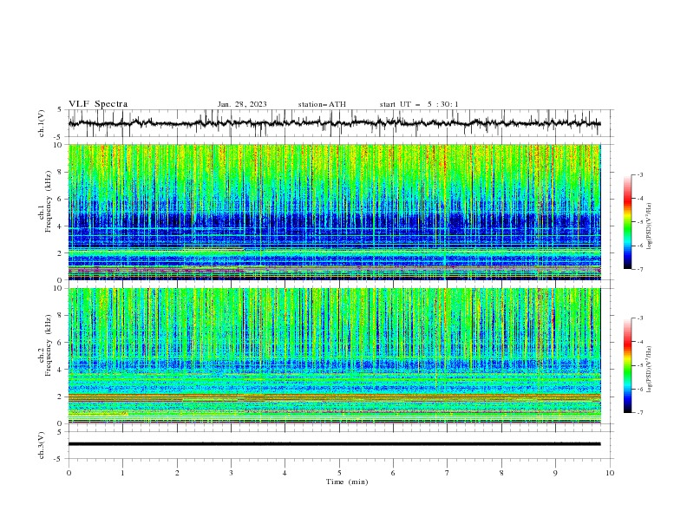The image size is (687, 531).
Task: Click time axis tick label '0'
Action: [x=69, y=473]
